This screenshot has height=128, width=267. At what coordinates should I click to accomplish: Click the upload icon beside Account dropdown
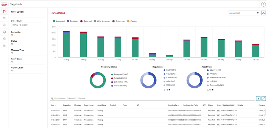pyautogui.click(x=263, y=13)
